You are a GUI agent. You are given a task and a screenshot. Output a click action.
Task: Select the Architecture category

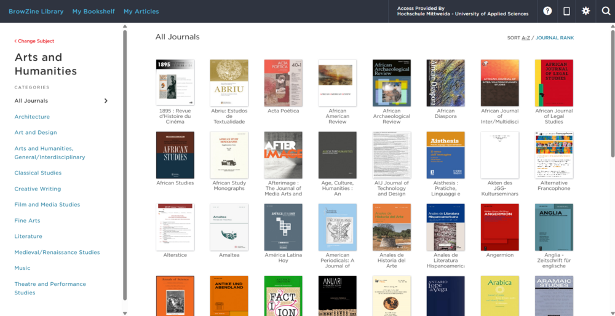32,117
